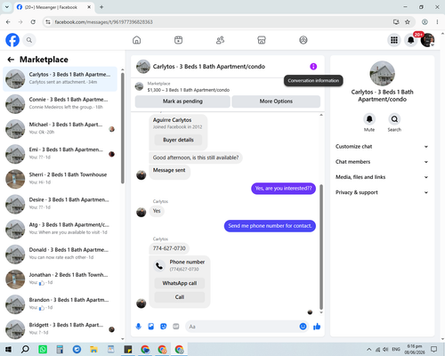Open Carlytos conversation in the chat list

[60, 79]
